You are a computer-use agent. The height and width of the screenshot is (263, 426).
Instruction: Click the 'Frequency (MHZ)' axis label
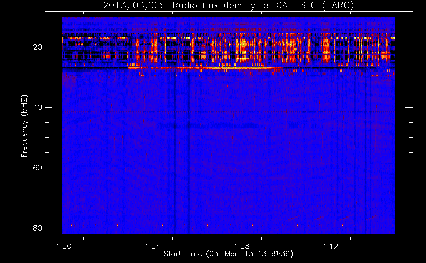(24, 126)
